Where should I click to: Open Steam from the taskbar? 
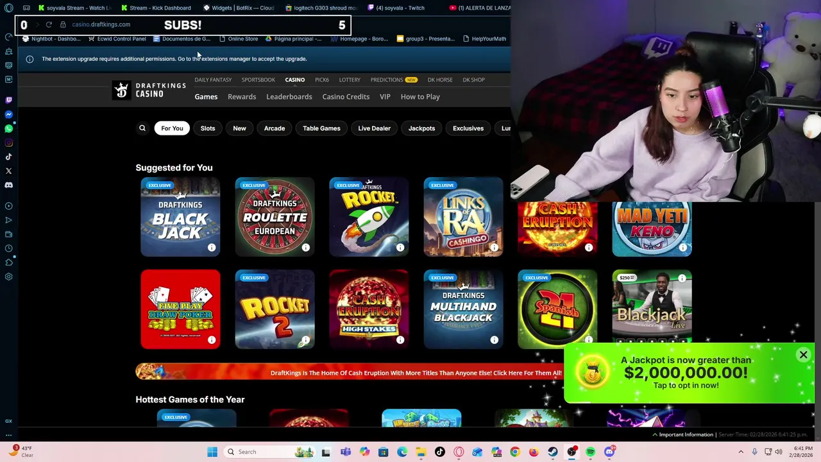(x=552, y=452)
